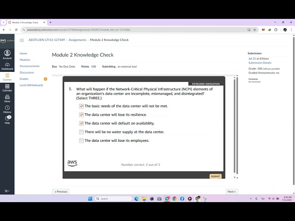Collapse the global navigation sidebar arrow
This screenshot has height=221, width=295.
(x=7, y=191)
